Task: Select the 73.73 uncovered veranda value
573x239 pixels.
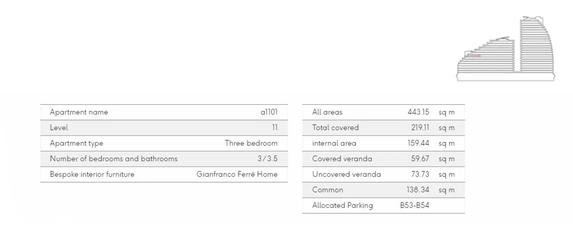Action: tap(420, 174)
